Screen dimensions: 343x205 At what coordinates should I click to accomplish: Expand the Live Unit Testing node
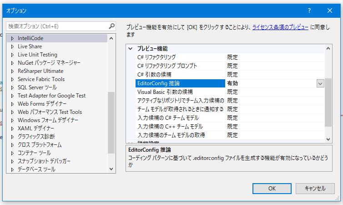(12, 55)
